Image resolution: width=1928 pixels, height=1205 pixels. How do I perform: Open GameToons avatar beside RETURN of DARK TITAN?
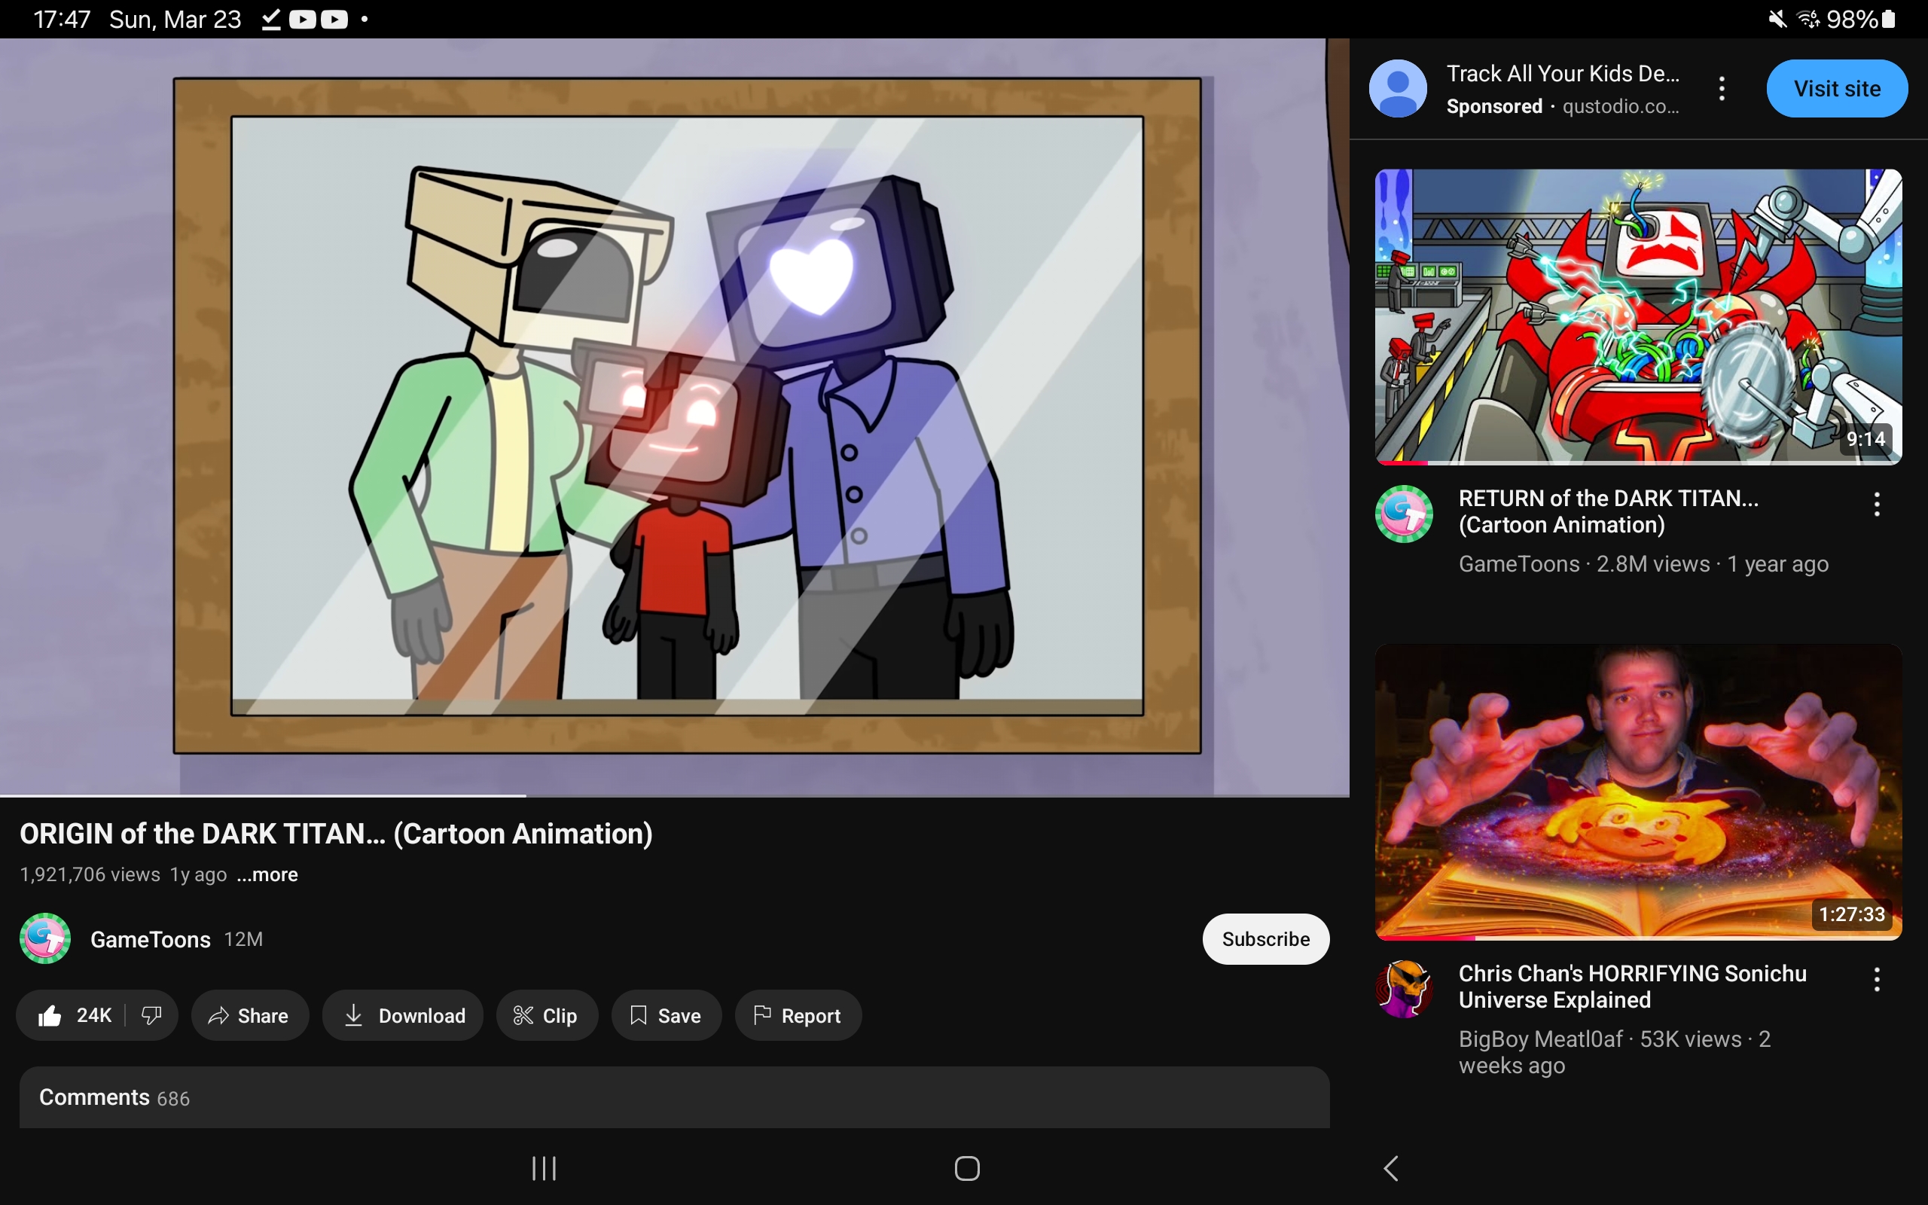(1404, 514)
